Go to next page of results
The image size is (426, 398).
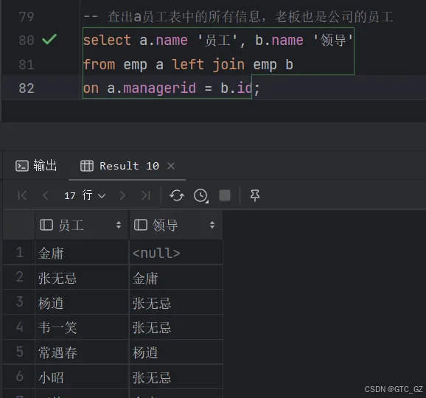(x=122, y=195)
